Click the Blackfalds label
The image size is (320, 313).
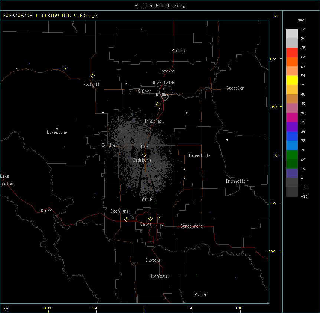164,83
